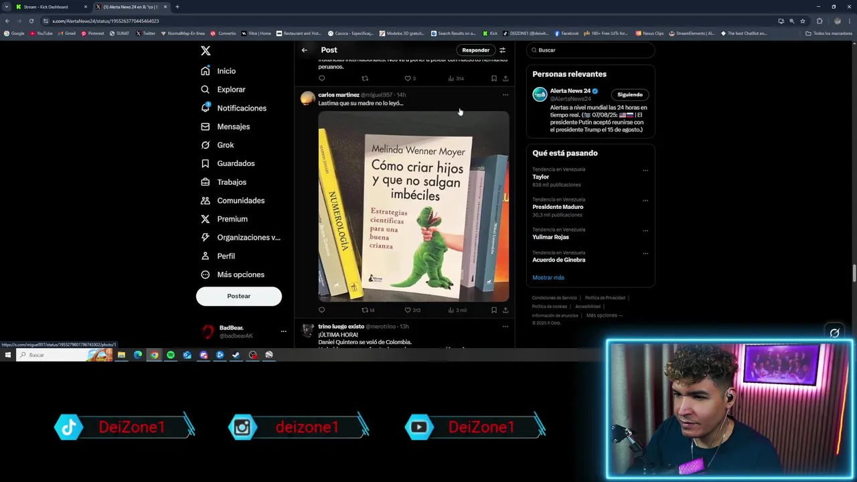Open Taylor trending topic
The width and height of the screenshot is (857, 482).
pos(540,177)
